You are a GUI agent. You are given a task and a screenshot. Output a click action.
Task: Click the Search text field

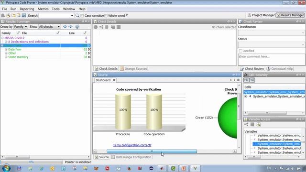pyautogui.click(x=55, y=16)
